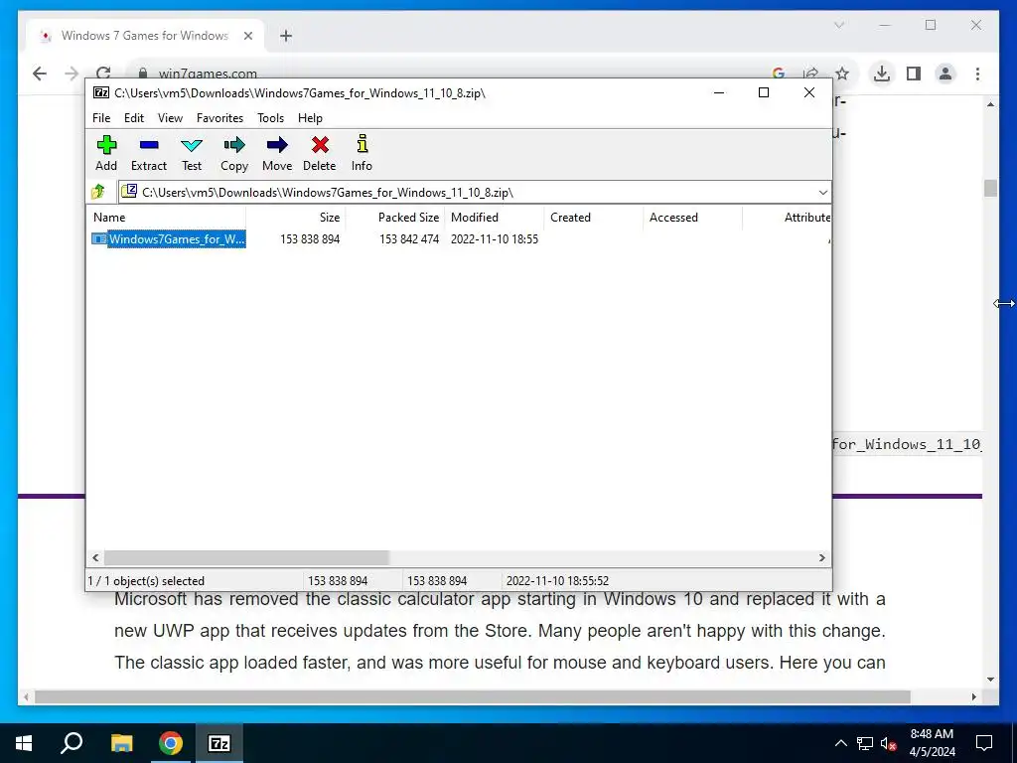The height and width of the screenshot is (763, 1017).
Task: Open the Help menu
Action: tap(310, 118)
